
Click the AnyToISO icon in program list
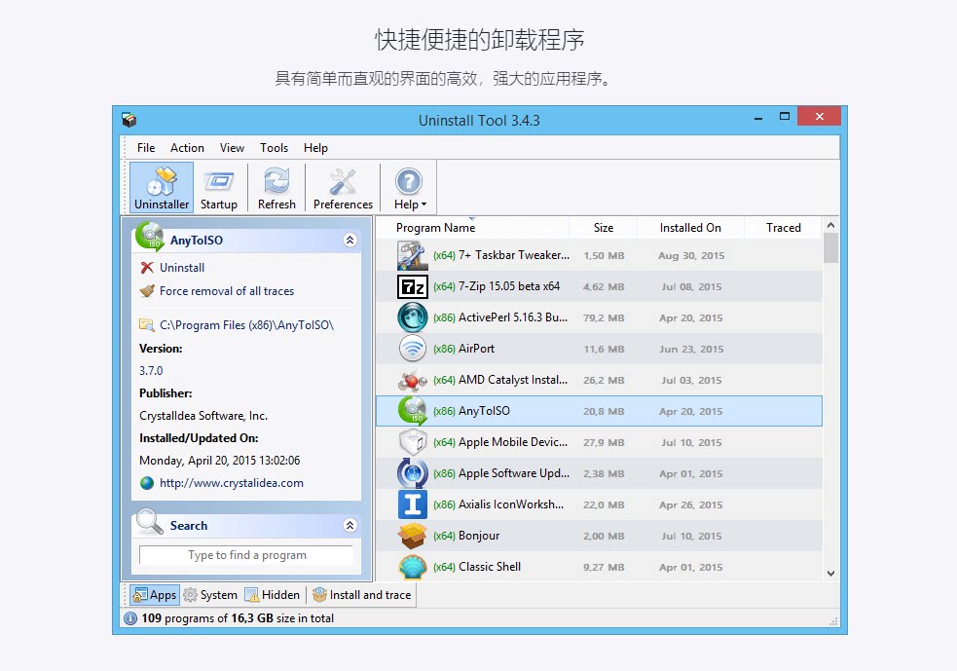412,411
